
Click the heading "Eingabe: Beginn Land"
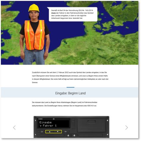pos(70,93)
